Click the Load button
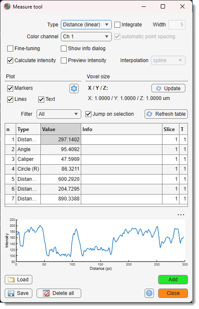The image size is (199, 309). tap(19, 280)
